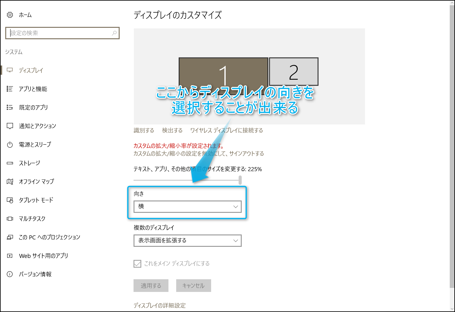Click the 電源とスリープ power icon

10,145
